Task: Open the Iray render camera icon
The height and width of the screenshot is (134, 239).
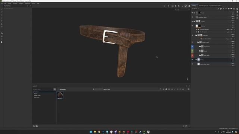Action: point(189,6)
